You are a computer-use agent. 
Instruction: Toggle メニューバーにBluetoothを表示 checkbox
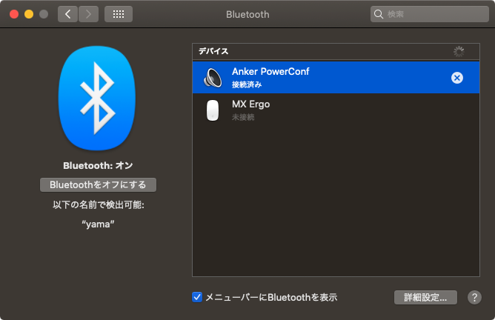[197, 297]
